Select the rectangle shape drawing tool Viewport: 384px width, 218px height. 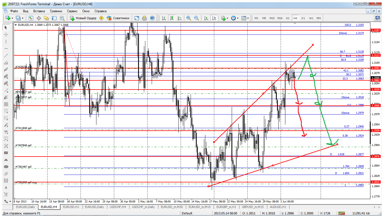(x=6, y=153)
